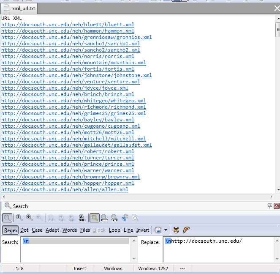Viewport: 280px width, 274px height.
Task: Open the gronnios.xml link
Action: 76,37
